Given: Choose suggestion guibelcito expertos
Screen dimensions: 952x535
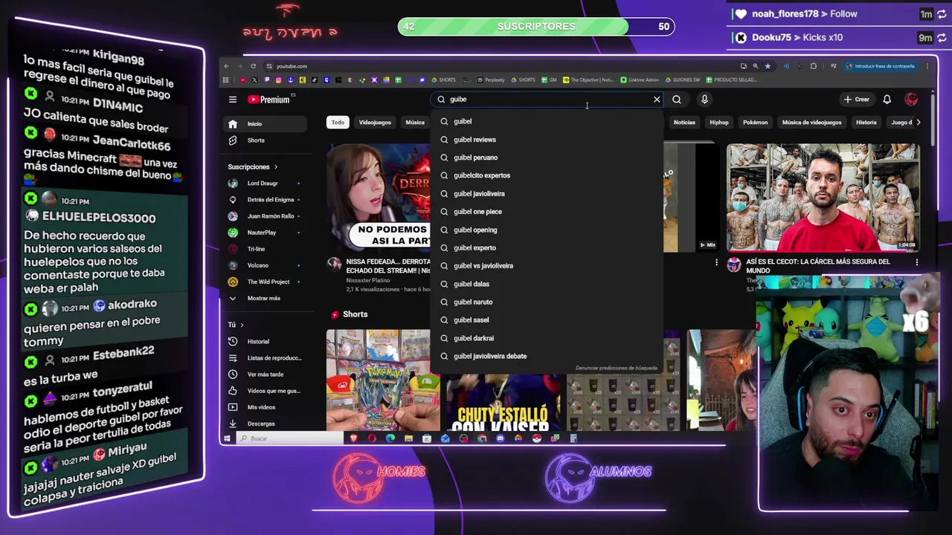Looking at the screenshot, I should click(x=547, y=175).
